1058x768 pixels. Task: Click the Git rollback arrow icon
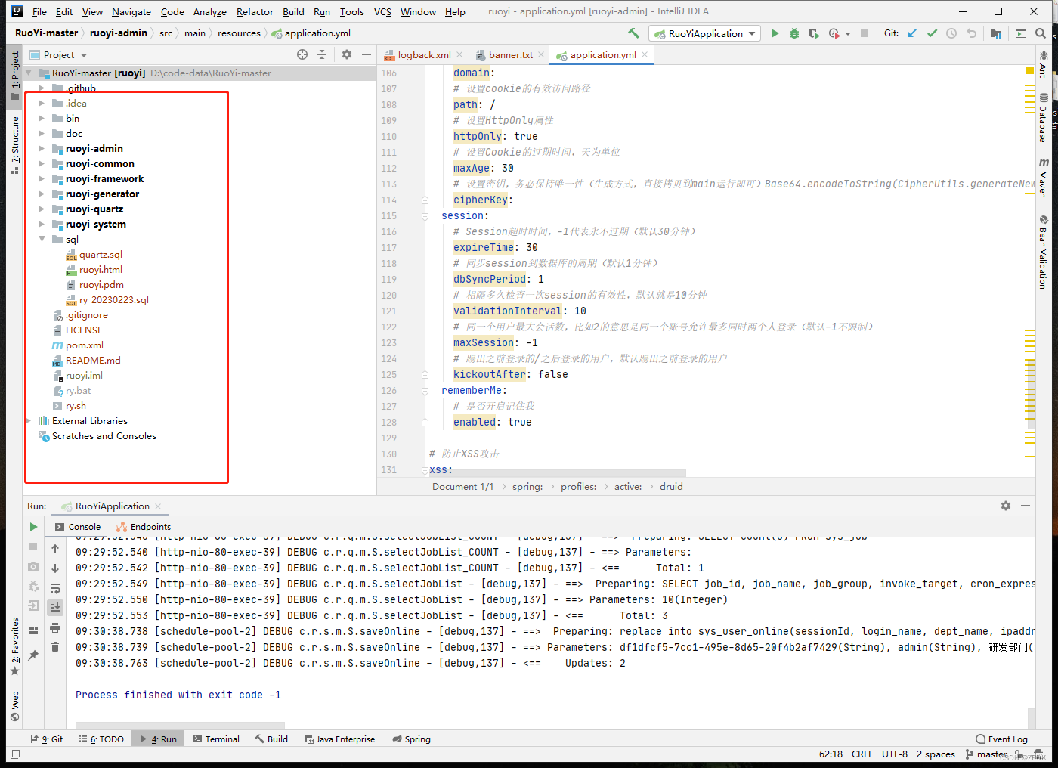(972, 33)
